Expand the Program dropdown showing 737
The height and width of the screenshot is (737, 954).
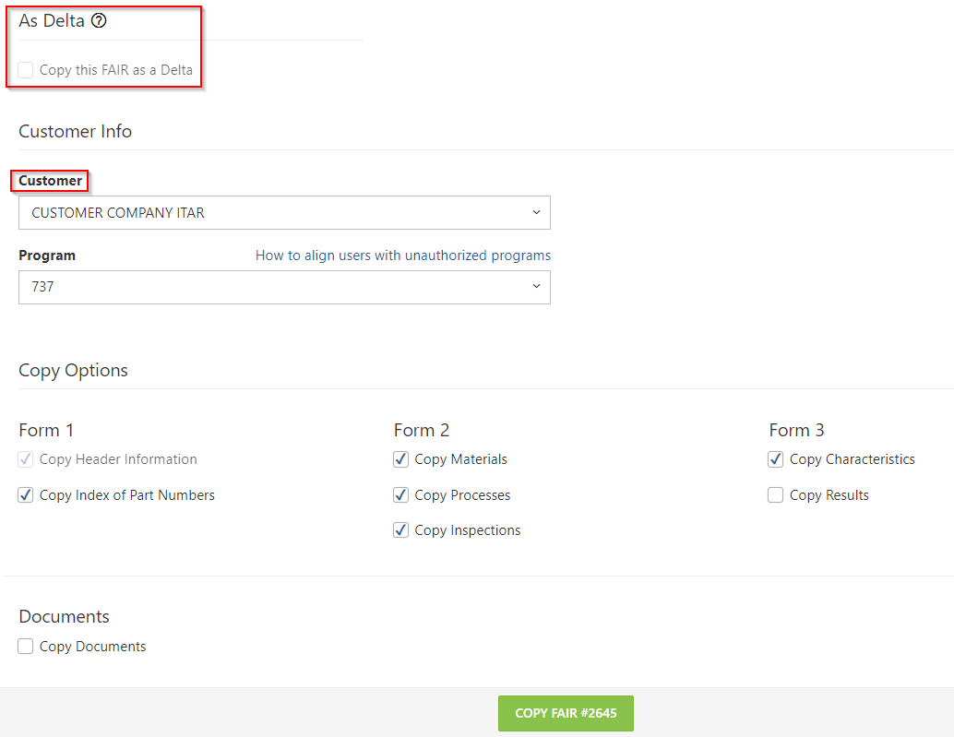coord(284,287)
